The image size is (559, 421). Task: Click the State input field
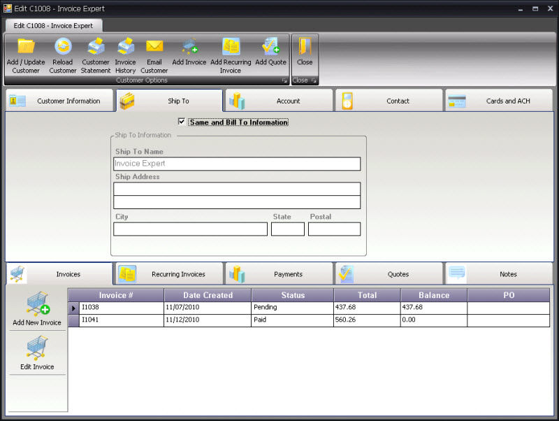[288, 229]
